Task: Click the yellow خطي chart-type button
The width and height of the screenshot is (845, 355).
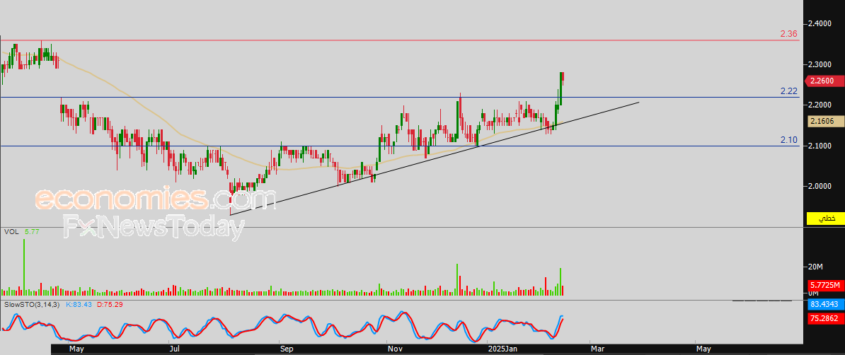Action: click(824, 219)
